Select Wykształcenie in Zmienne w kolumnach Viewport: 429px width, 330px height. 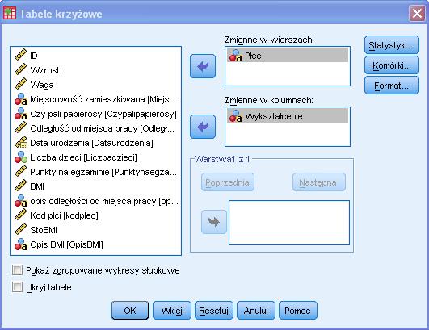point(288,116)
